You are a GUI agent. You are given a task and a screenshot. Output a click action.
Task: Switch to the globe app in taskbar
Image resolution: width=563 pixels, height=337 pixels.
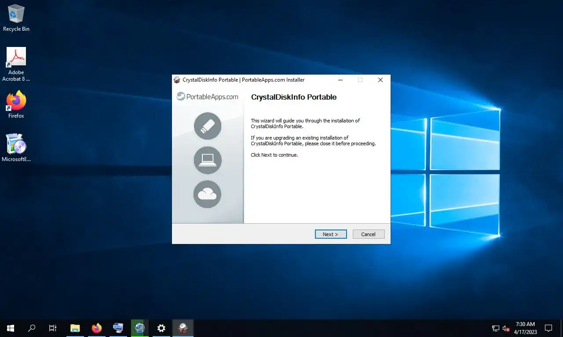[140, 328]
